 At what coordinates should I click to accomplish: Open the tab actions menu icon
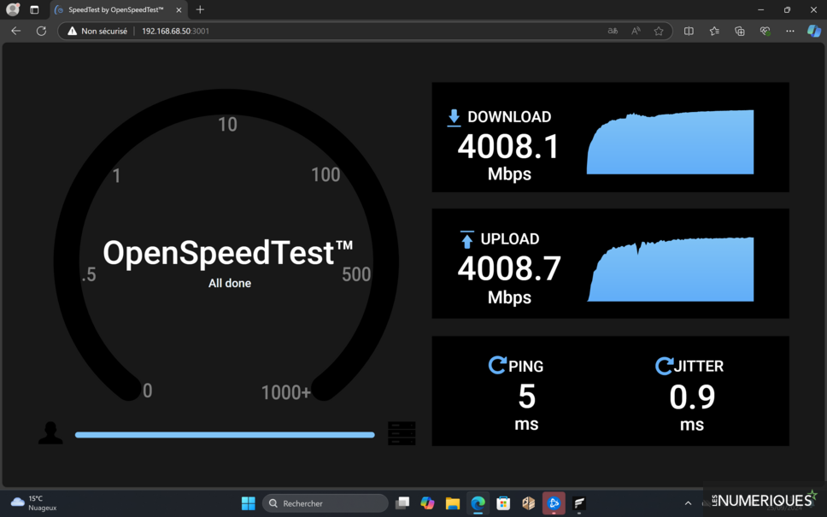click(x=34, y=9)
